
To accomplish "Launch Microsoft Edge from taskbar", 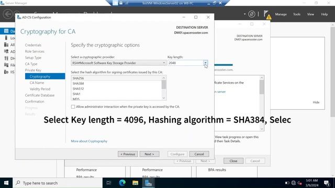I will click(122, 183).
